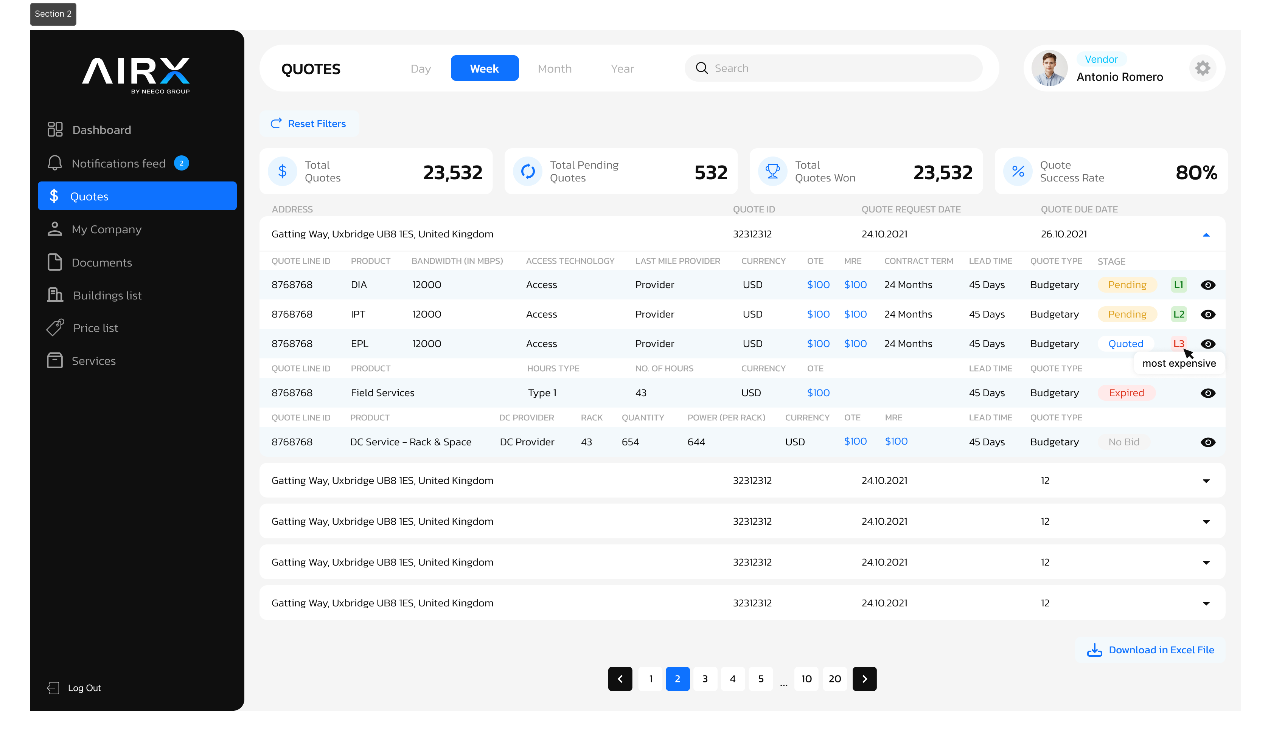Viewport: 1271px width, 741px height.
Task: Expand the fourth Gatting Way quote row
Action: [1206, 563]
